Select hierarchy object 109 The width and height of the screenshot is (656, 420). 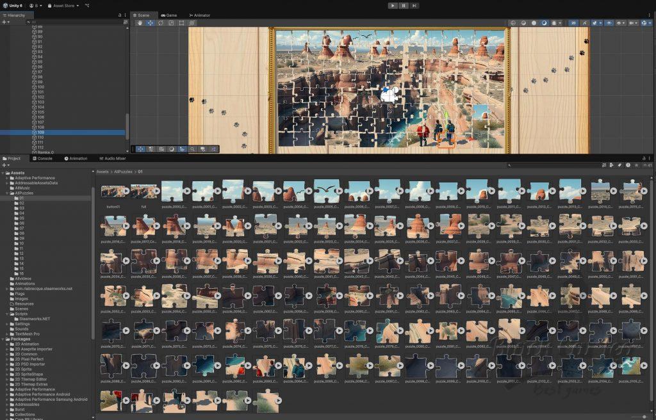pos(63,133)
